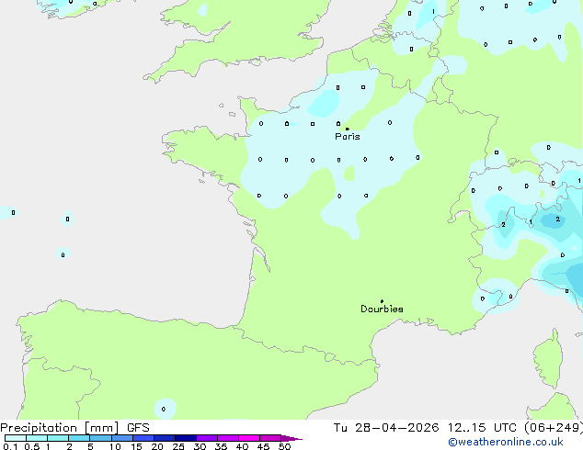This screenshot has height=450, width=583.
Task: Click the '15' legend scale value
Action: coord(136,446)
